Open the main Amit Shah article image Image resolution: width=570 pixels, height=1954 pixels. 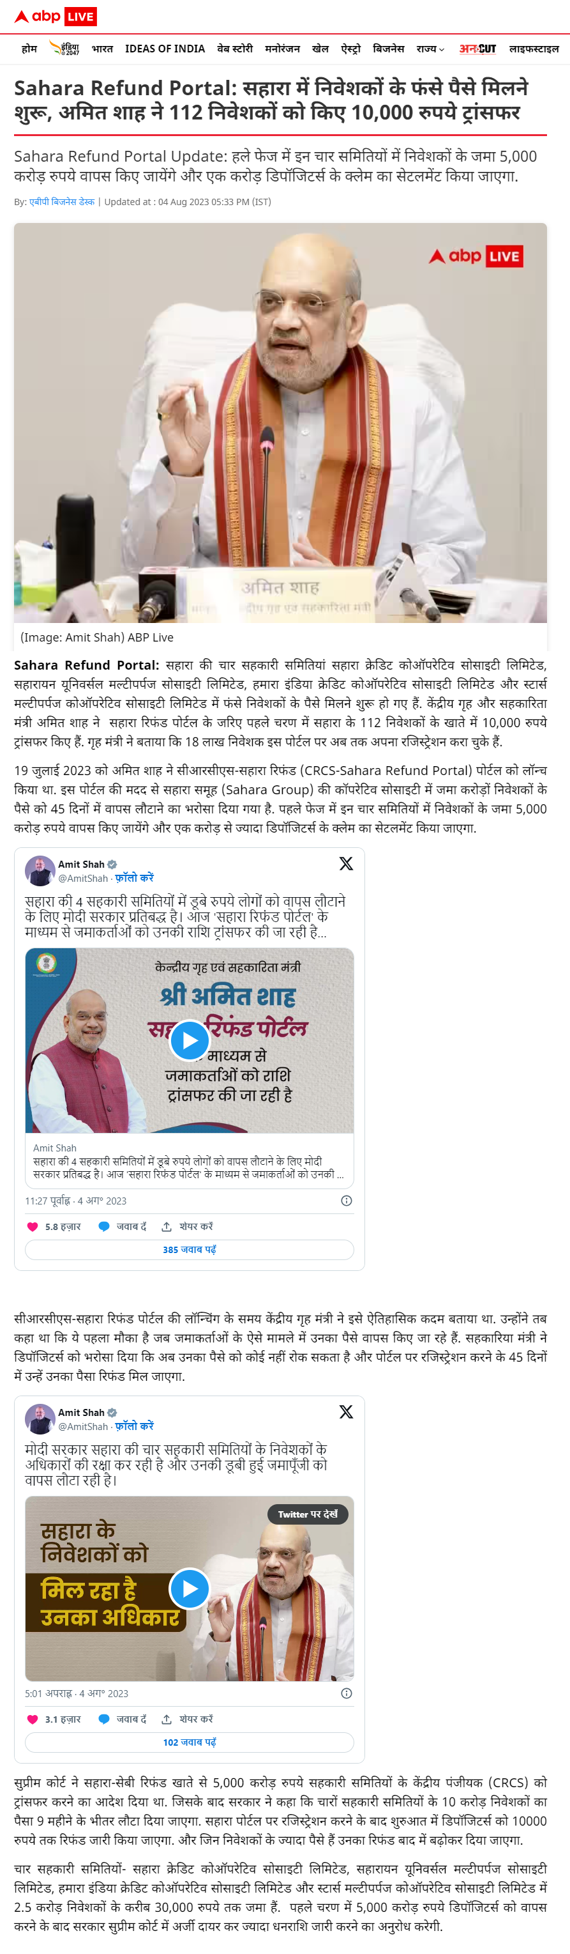pyautogui.click(x=280, y=422)
